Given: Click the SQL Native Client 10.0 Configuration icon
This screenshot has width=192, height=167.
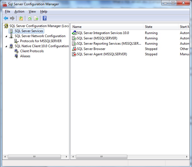Looking at the screenshot, I should click(x=11, y=46).
